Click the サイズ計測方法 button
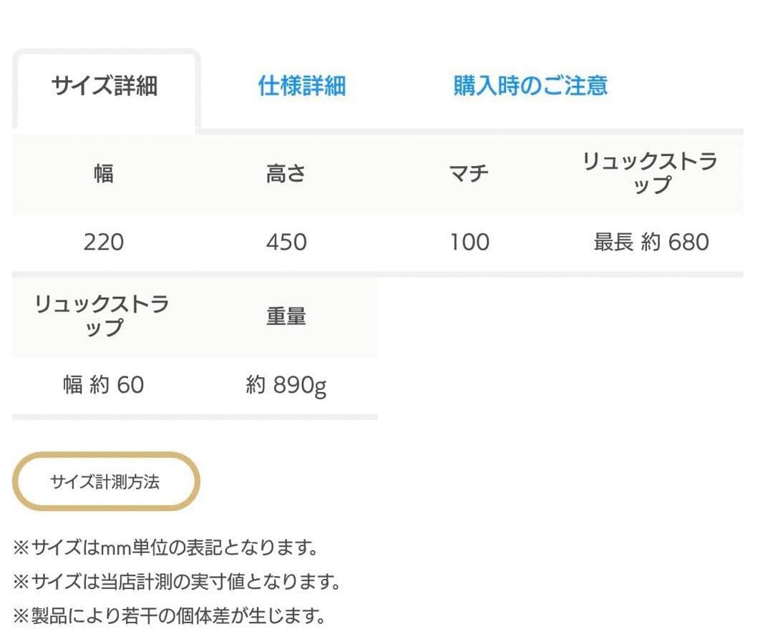 [x=105, y=480]
